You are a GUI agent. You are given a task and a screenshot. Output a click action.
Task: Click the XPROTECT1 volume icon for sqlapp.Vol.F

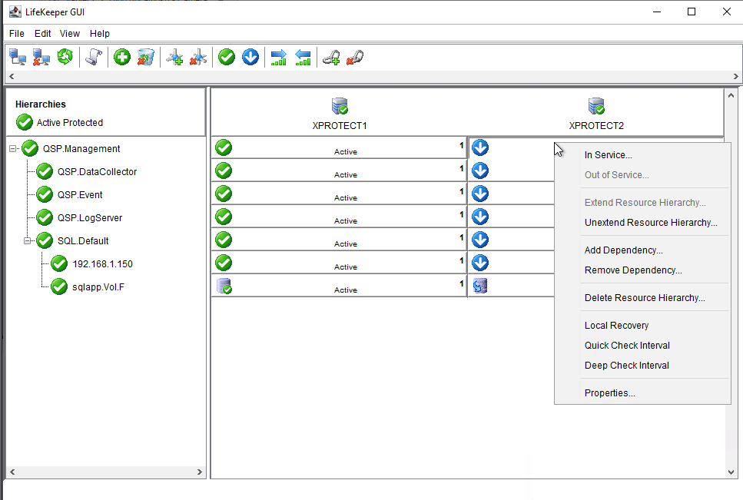[224, 286]
